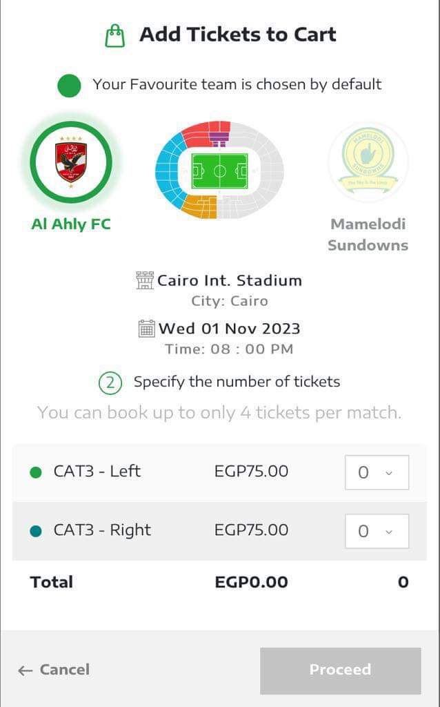Open CAT3 - Right ticket quantity dropdown
The height and width of the screenshot is (707, 440).
(377, 532)
